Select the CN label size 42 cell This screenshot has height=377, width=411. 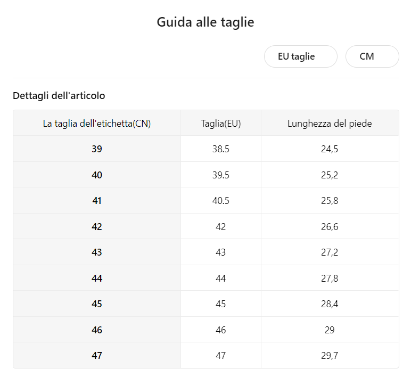point(97,226)
